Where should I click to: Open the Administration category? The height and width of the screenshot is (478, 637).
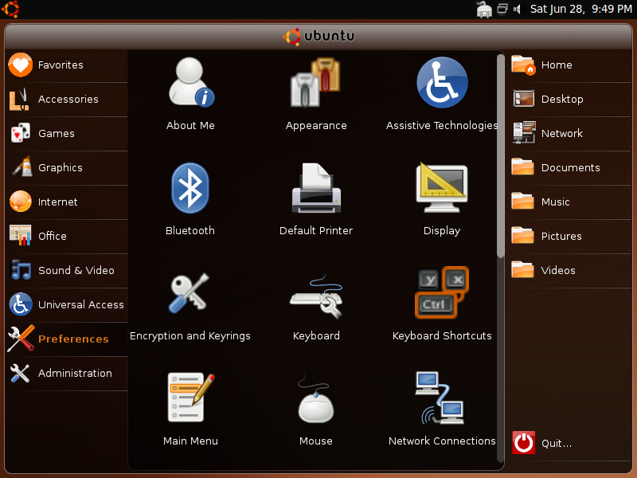pyautogui.click(x=74, y=374)
